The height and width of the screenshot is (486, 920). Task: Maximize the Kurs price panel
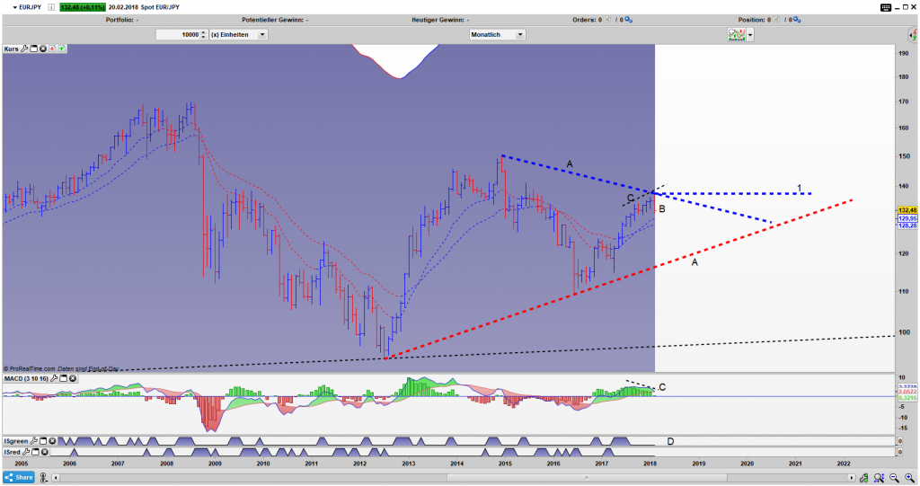click(x=34, y=49)
